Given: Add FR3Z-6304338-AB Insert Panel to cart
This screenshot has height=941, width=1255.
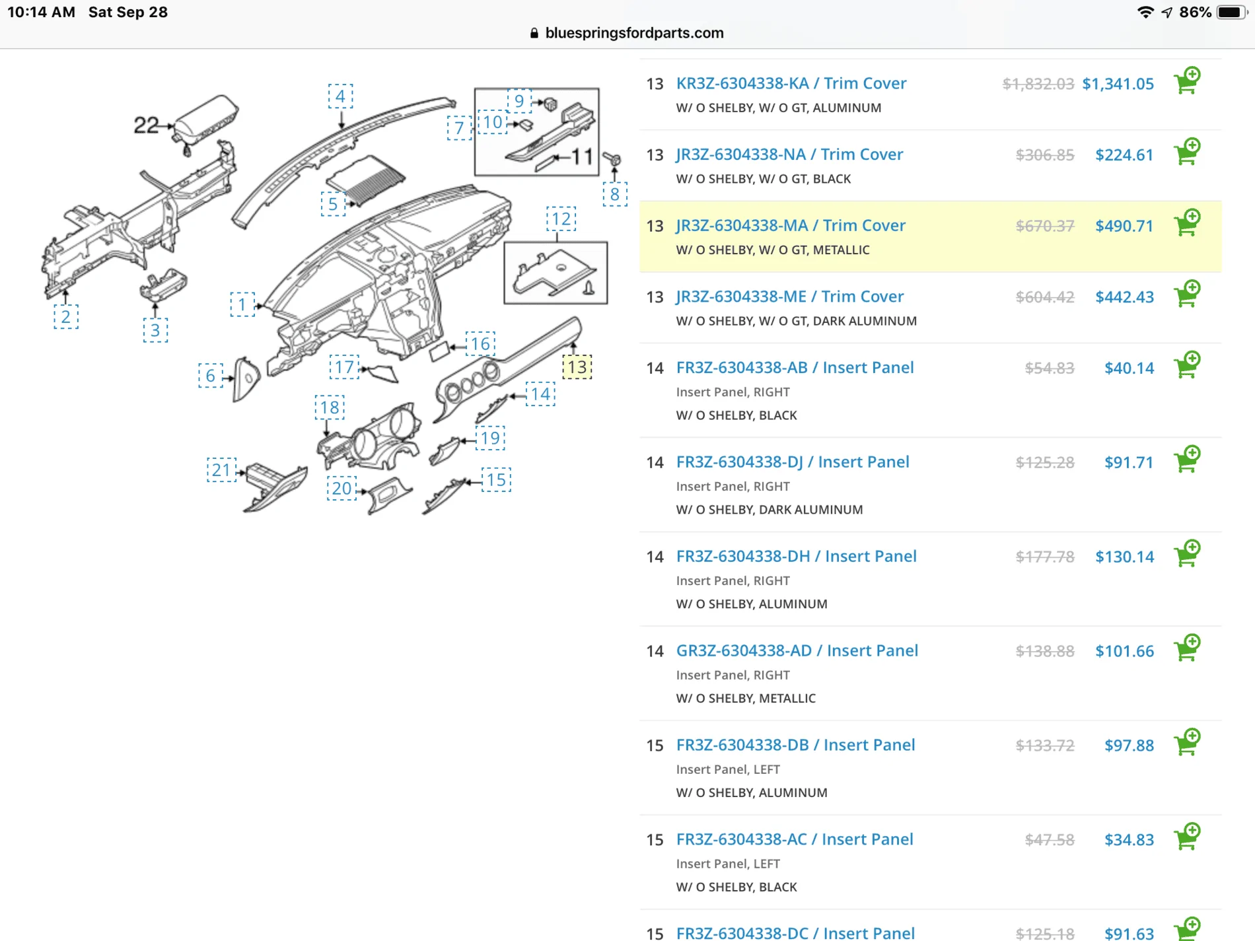Looking at the screenshot, I should point(1187,365).
